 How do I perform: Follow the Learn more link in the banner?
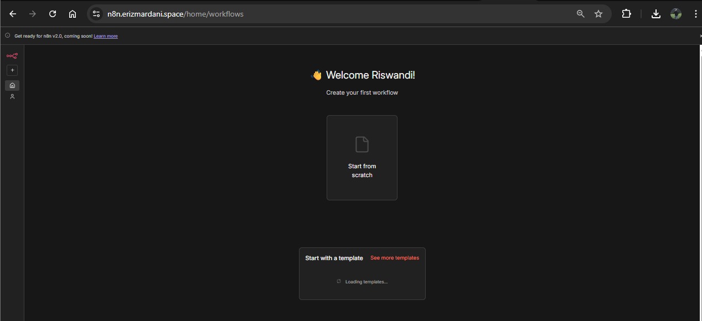(105, 36)
